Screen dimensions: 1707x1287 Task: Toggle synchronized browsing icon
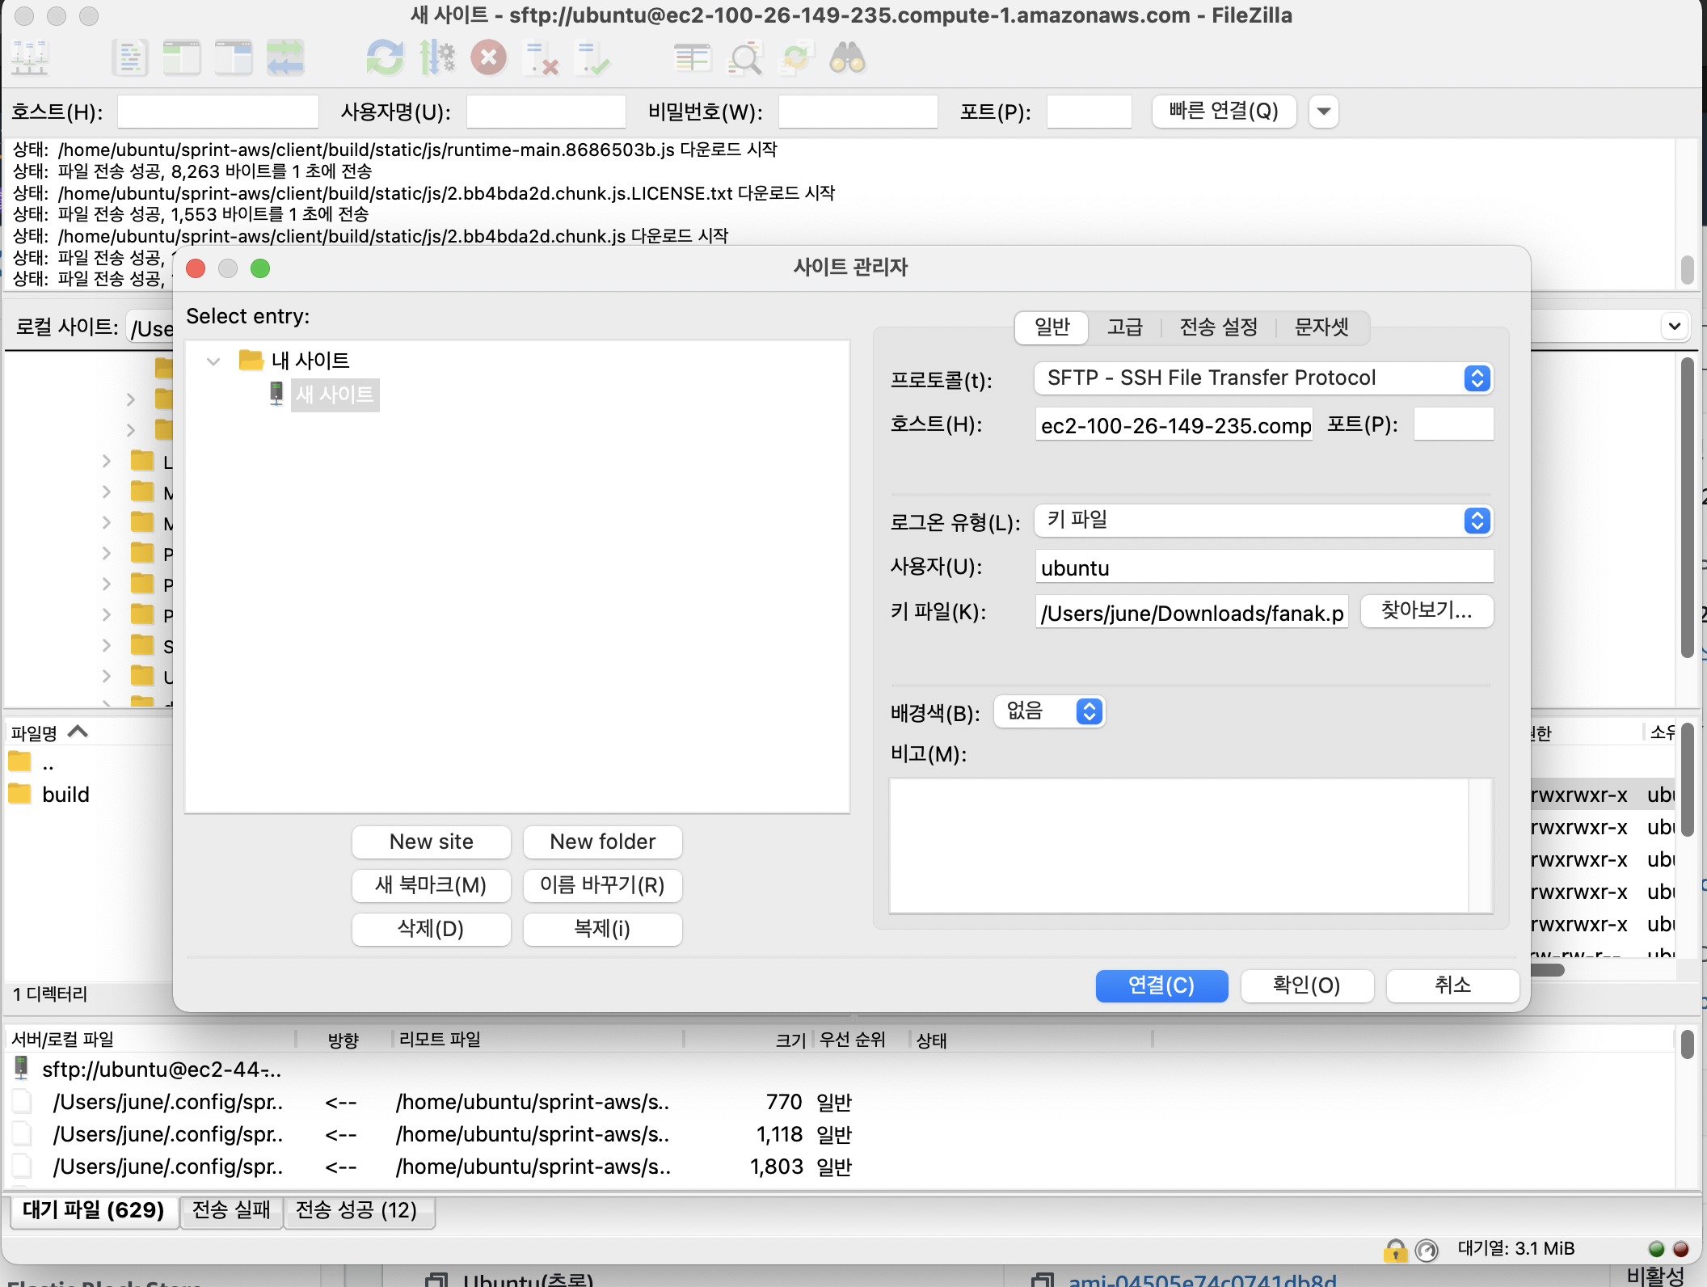pyautogui.click(x=796, y=58)
